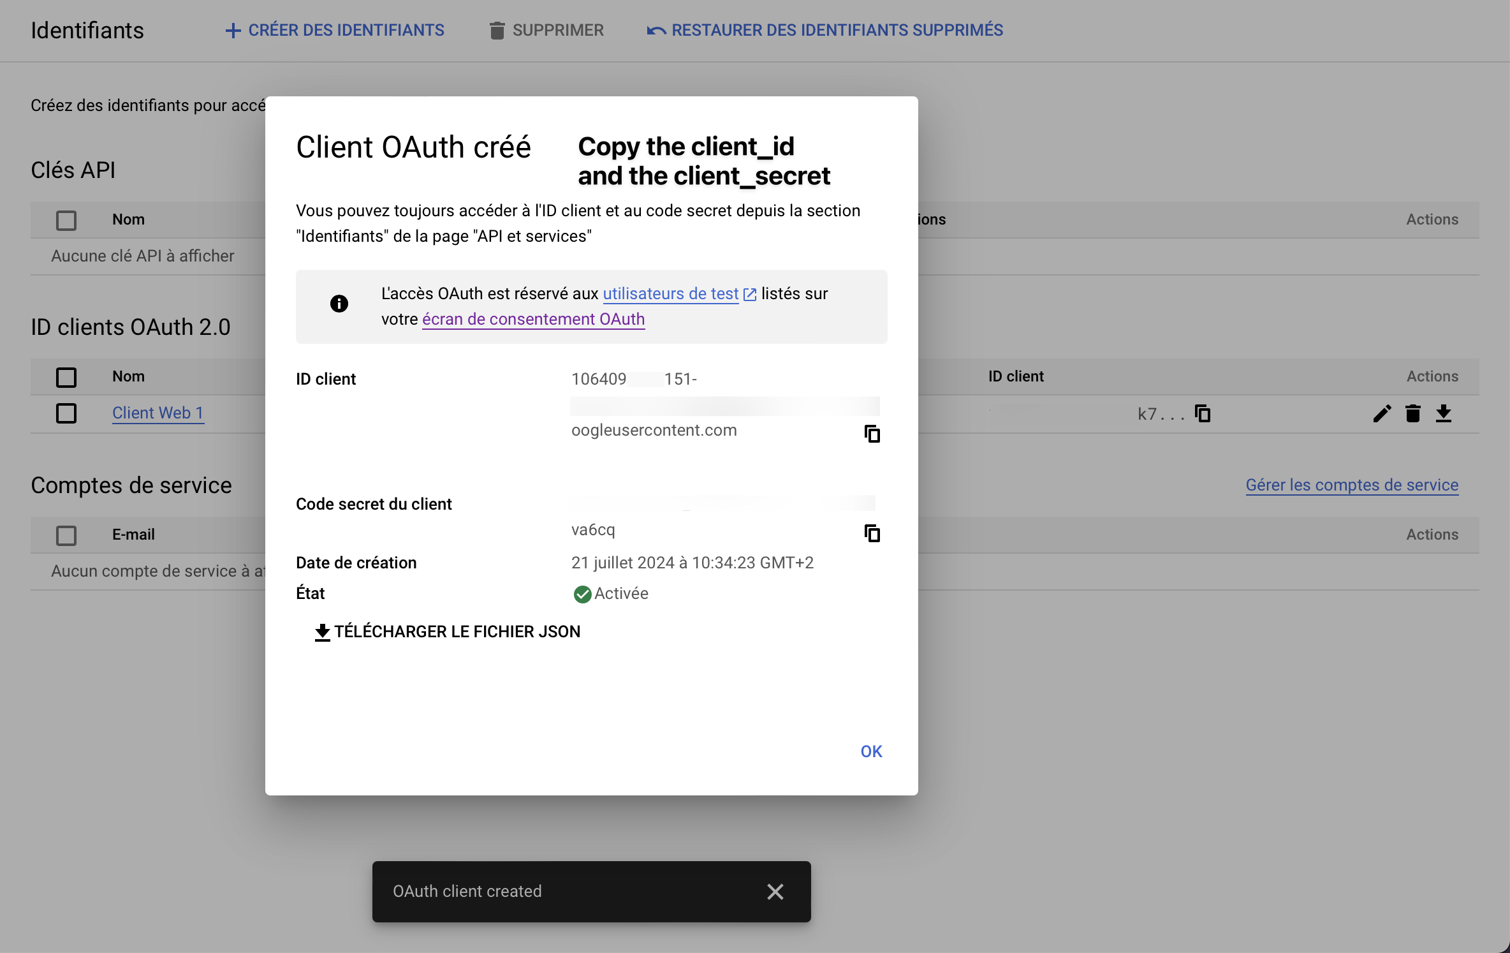Dismiss the OAuth client created toast

(x=775, y=891)
